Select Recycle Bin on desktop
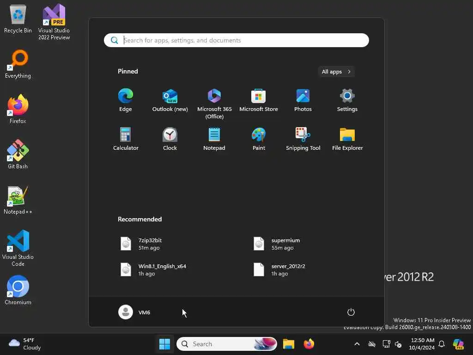The width and height of the screenshot is (473, 355). click(18, 19)
